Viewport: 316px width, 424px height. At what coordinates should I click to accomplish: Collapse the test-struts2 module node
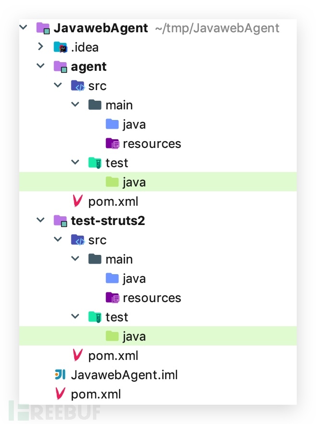41,221
